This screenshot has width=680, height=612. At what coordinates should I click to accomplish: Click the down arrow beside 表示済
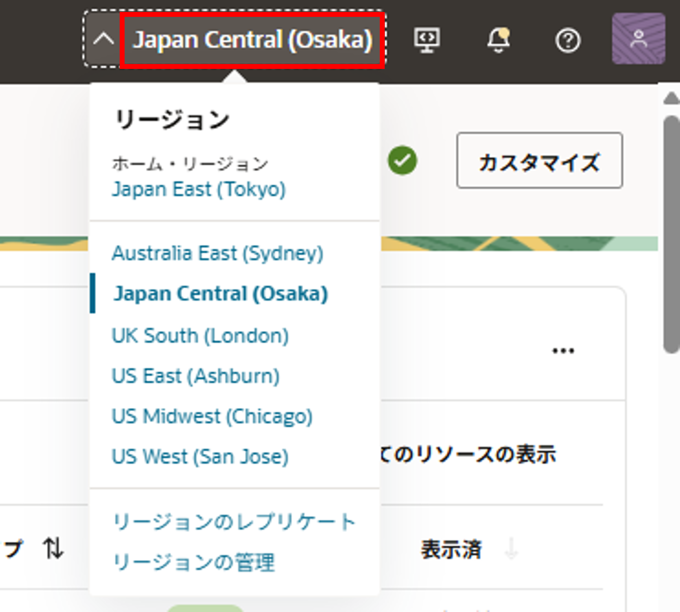(511, 549)
